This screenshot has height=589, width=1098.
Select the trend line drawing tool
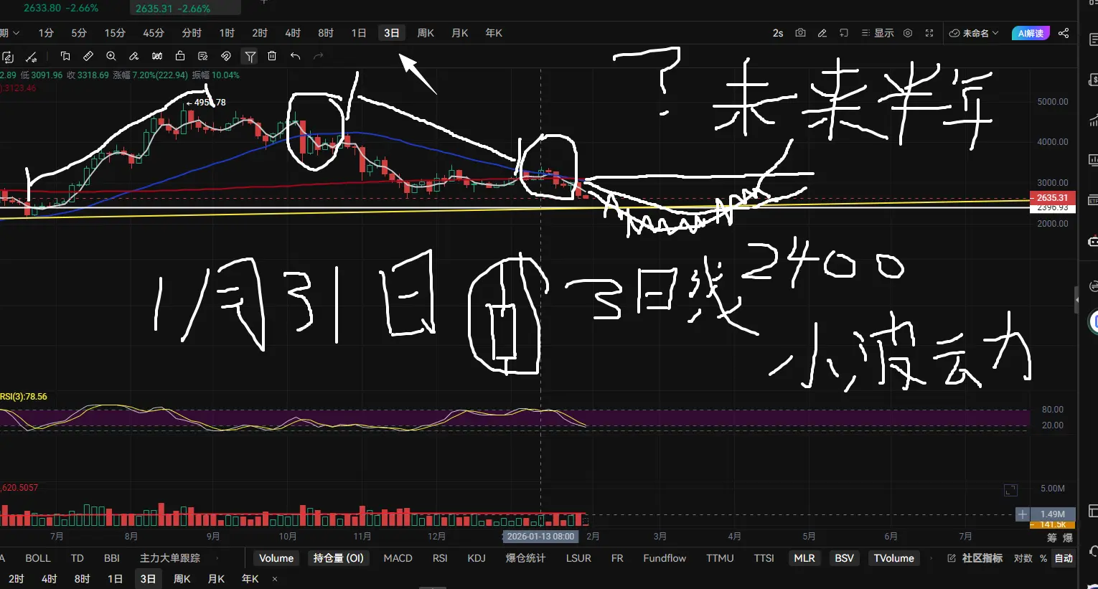pos(31,57)
